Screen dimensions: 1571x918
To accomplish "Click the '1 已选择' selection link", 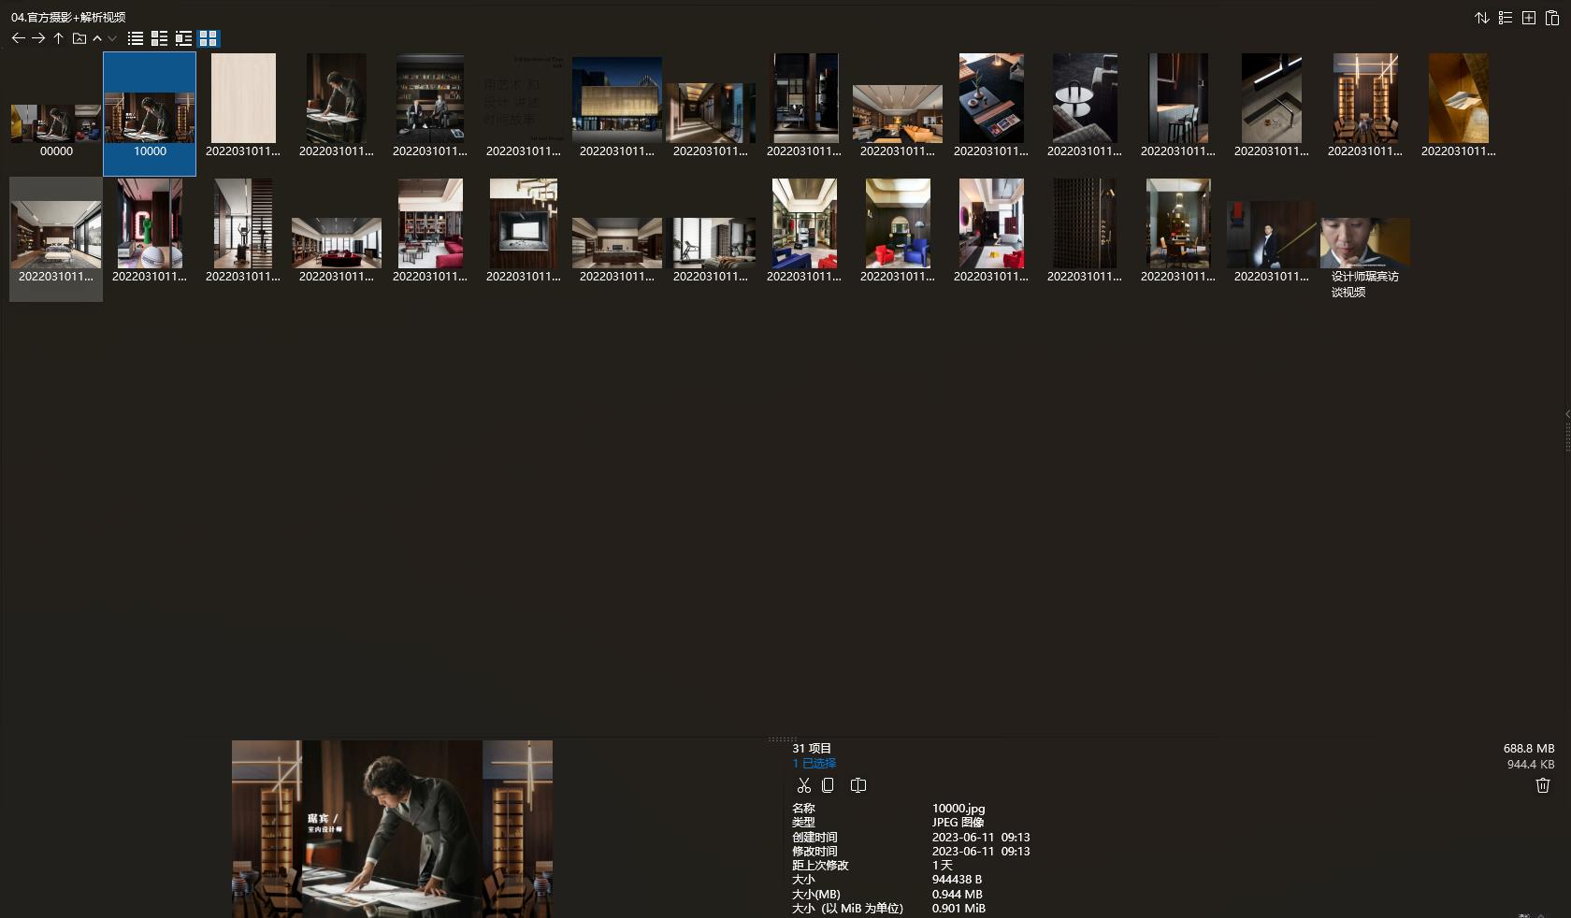I will pos(814,764).
